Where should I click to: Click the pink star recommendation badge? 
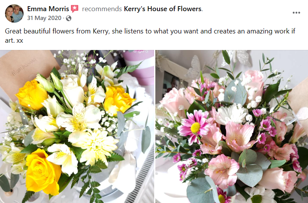pos(75,8)
